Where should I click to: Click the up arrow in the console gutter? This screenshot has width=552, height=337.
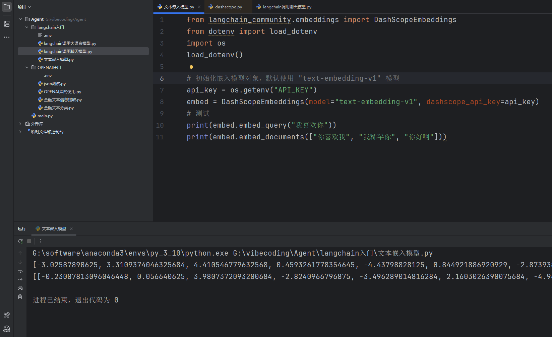point(20,253)
